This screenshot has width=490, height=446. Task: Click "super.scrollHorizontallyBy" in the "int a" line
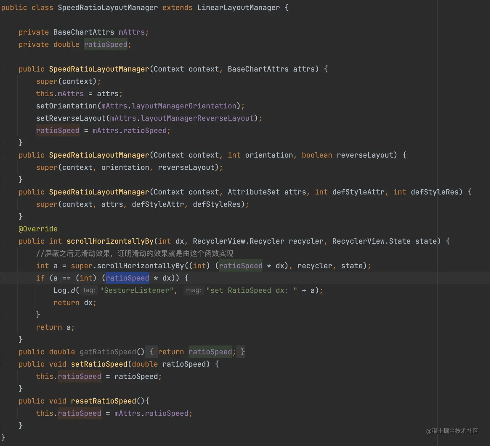coord(127,266)
